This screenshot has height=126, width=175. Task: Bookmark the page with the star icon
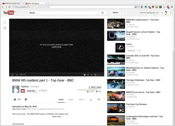(138, 7)
